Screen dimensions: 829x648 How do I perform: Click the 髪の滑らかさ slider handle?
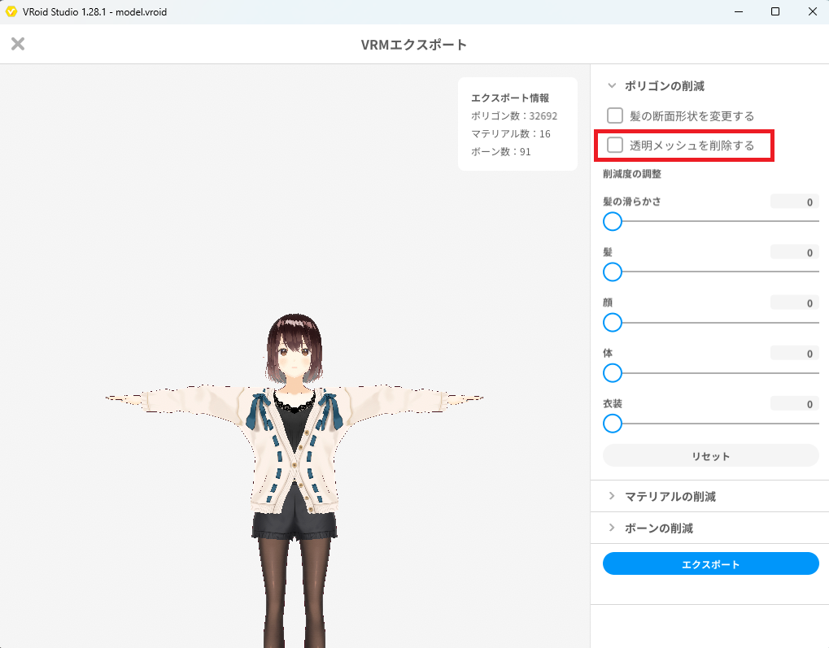(x=612, y=221)
